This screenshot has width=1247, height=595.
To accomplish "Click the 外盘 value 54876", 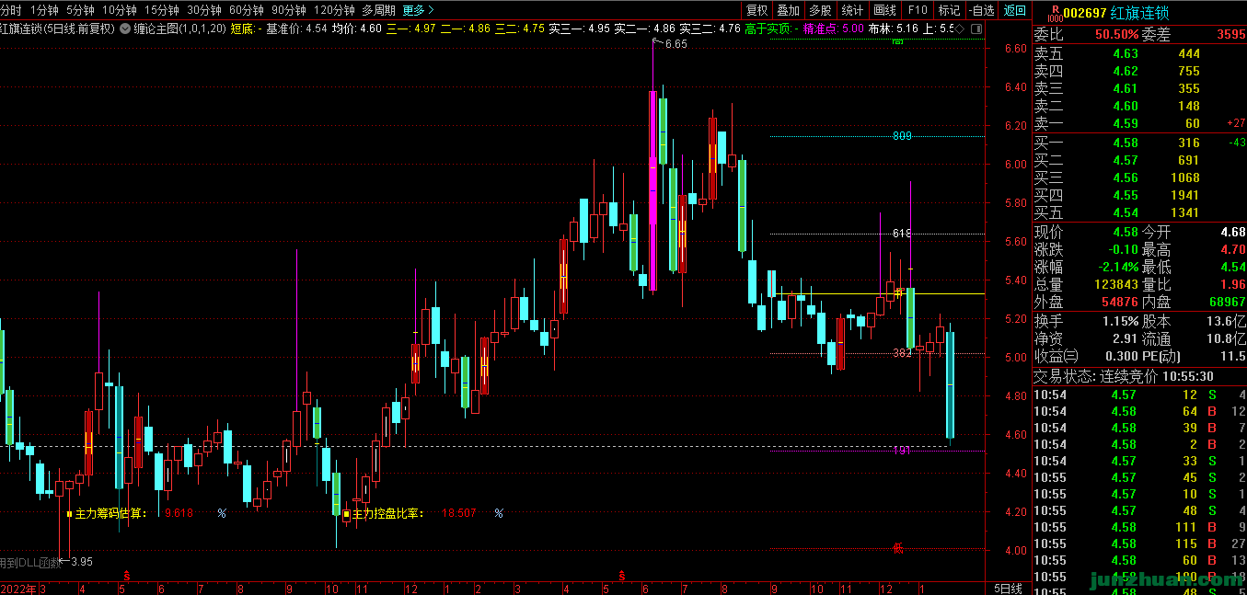I will pyautogui.click(x=1120, y=303).
